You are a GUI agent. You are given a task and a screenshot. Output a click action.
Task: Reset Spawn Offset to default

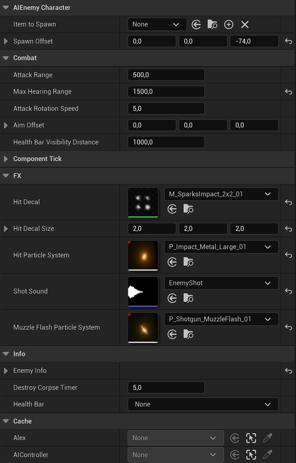click(x=289, y=42)
